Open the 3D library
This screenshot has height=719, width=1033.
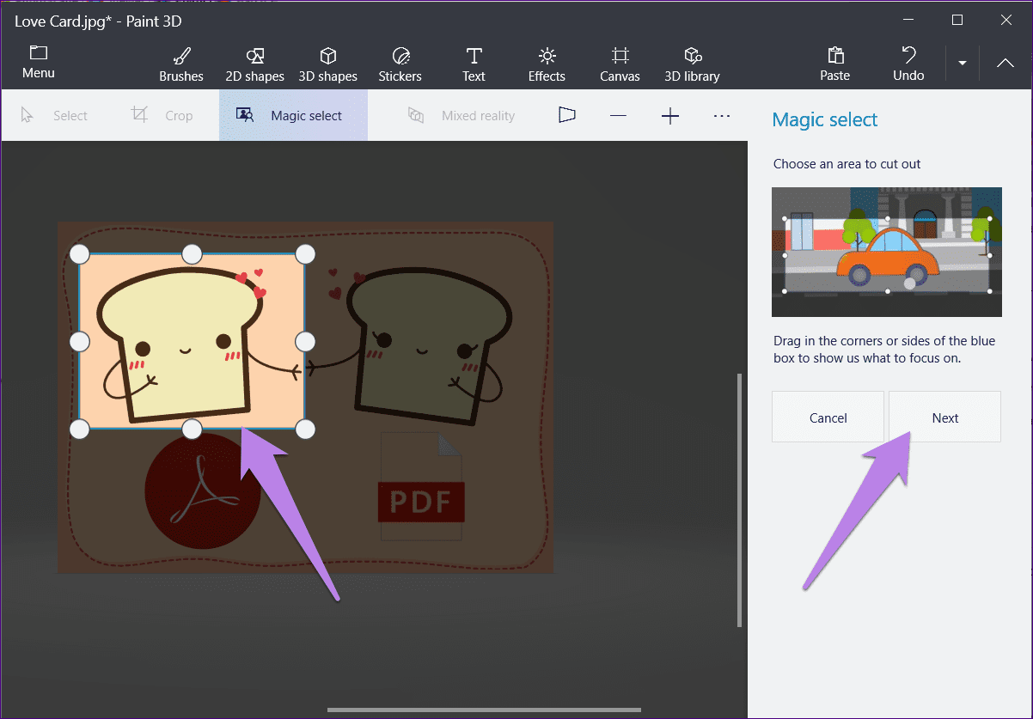click(x=692, y=64)
